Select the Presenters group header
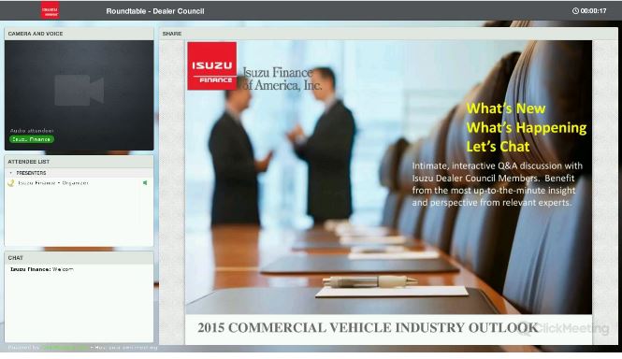 [x=31, y=173]
